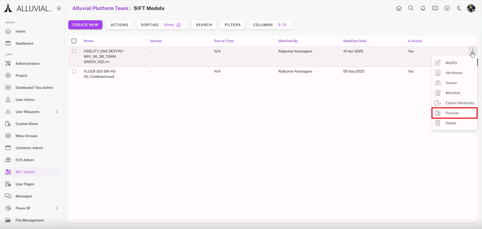Click the home icon in top header
This screenshot has width=482, height=229.
pos(399,8)
